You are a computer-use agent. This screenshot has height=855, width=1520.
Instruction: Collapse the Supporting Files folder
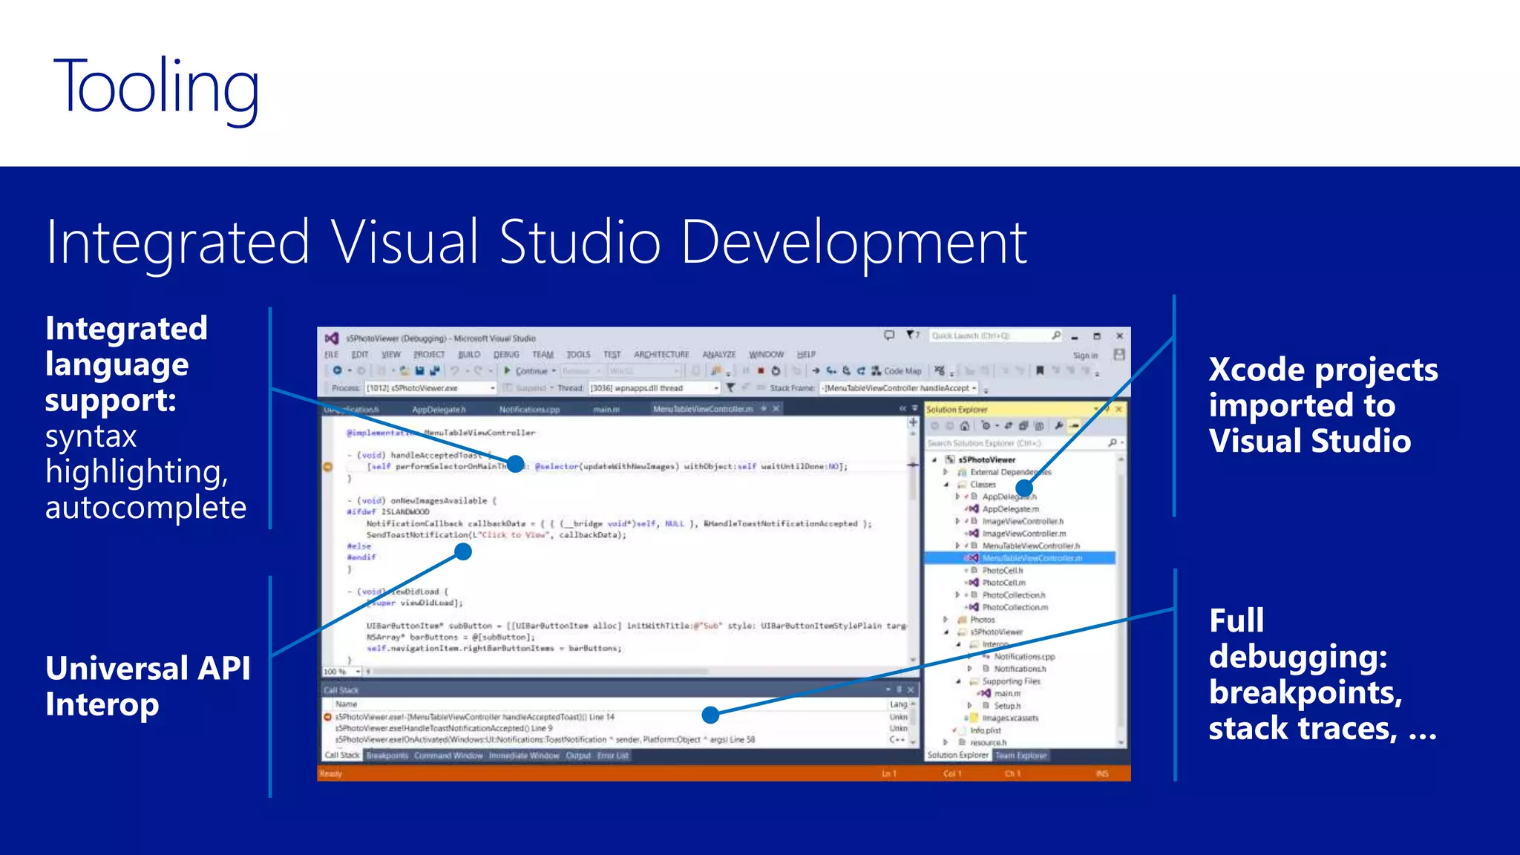(x=958, y=681)
